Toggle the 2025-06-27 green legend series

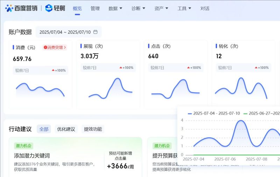click(261, 113)
